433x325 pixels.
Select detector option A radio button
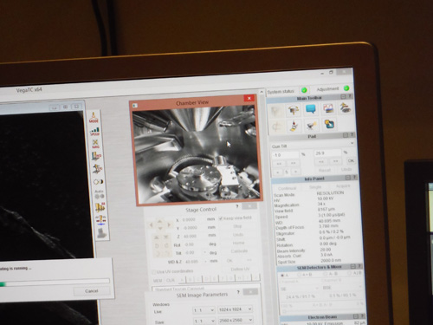point(282,276)
